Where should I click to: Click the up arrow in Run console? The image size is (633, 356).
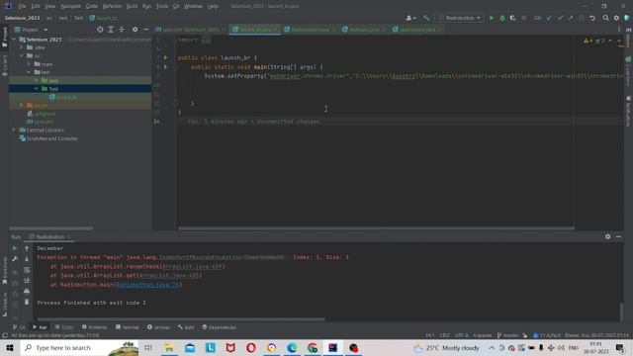[27, 248]
